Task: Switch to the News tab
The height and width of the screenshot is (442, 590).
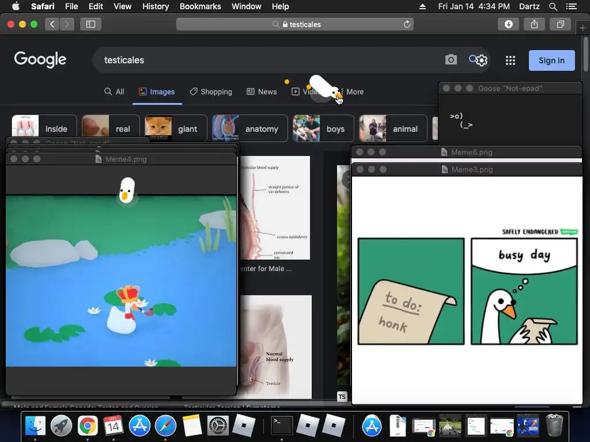Action: (262, 92)
